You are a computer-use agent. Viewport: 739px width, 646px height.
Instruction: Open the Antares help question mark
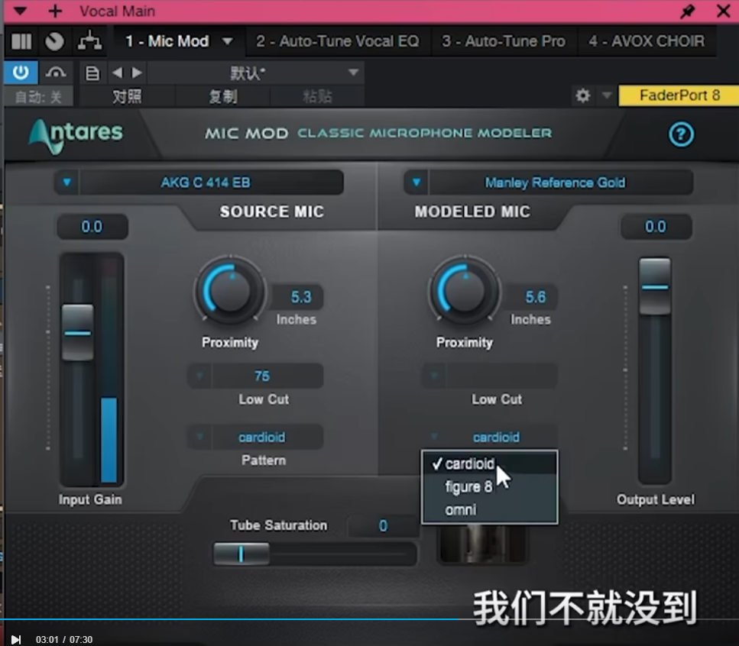tap(681, 134)
